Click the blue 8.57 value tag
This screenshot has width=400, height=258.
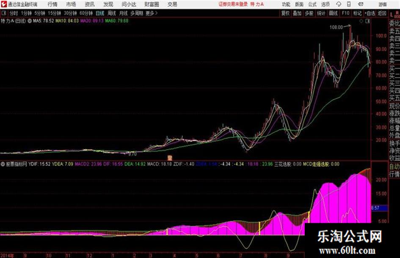click(380, 208)
